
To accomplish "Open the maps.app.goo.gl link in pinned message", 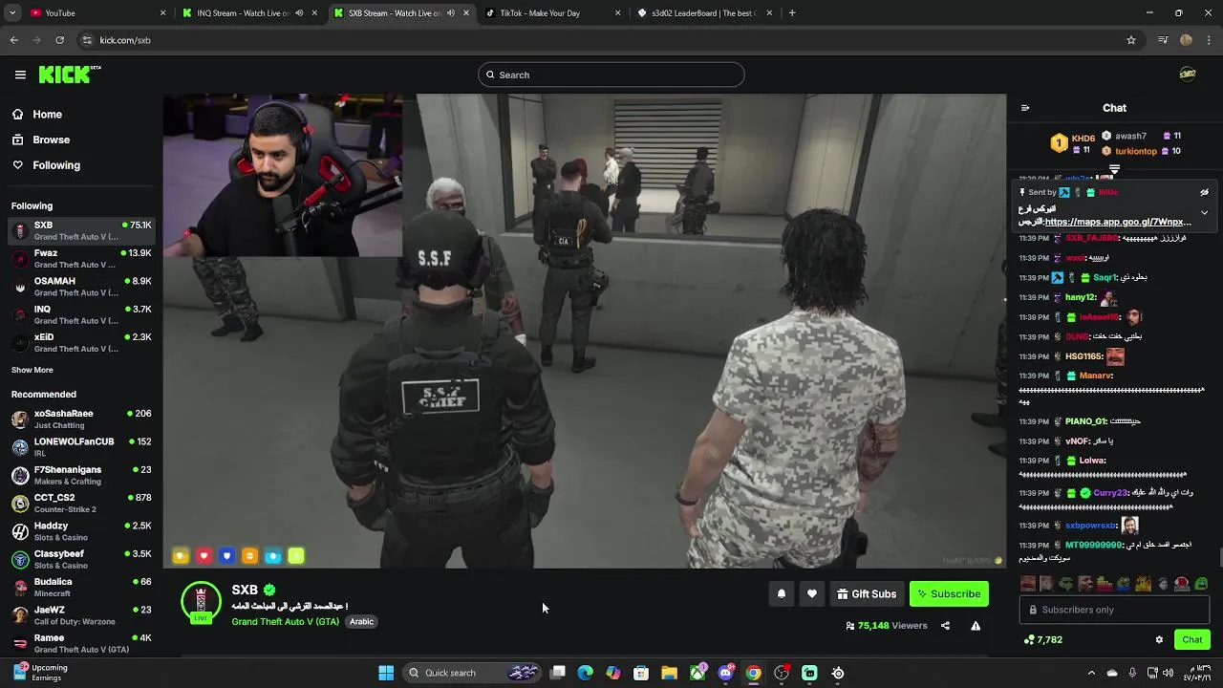I will point(1118,222).
